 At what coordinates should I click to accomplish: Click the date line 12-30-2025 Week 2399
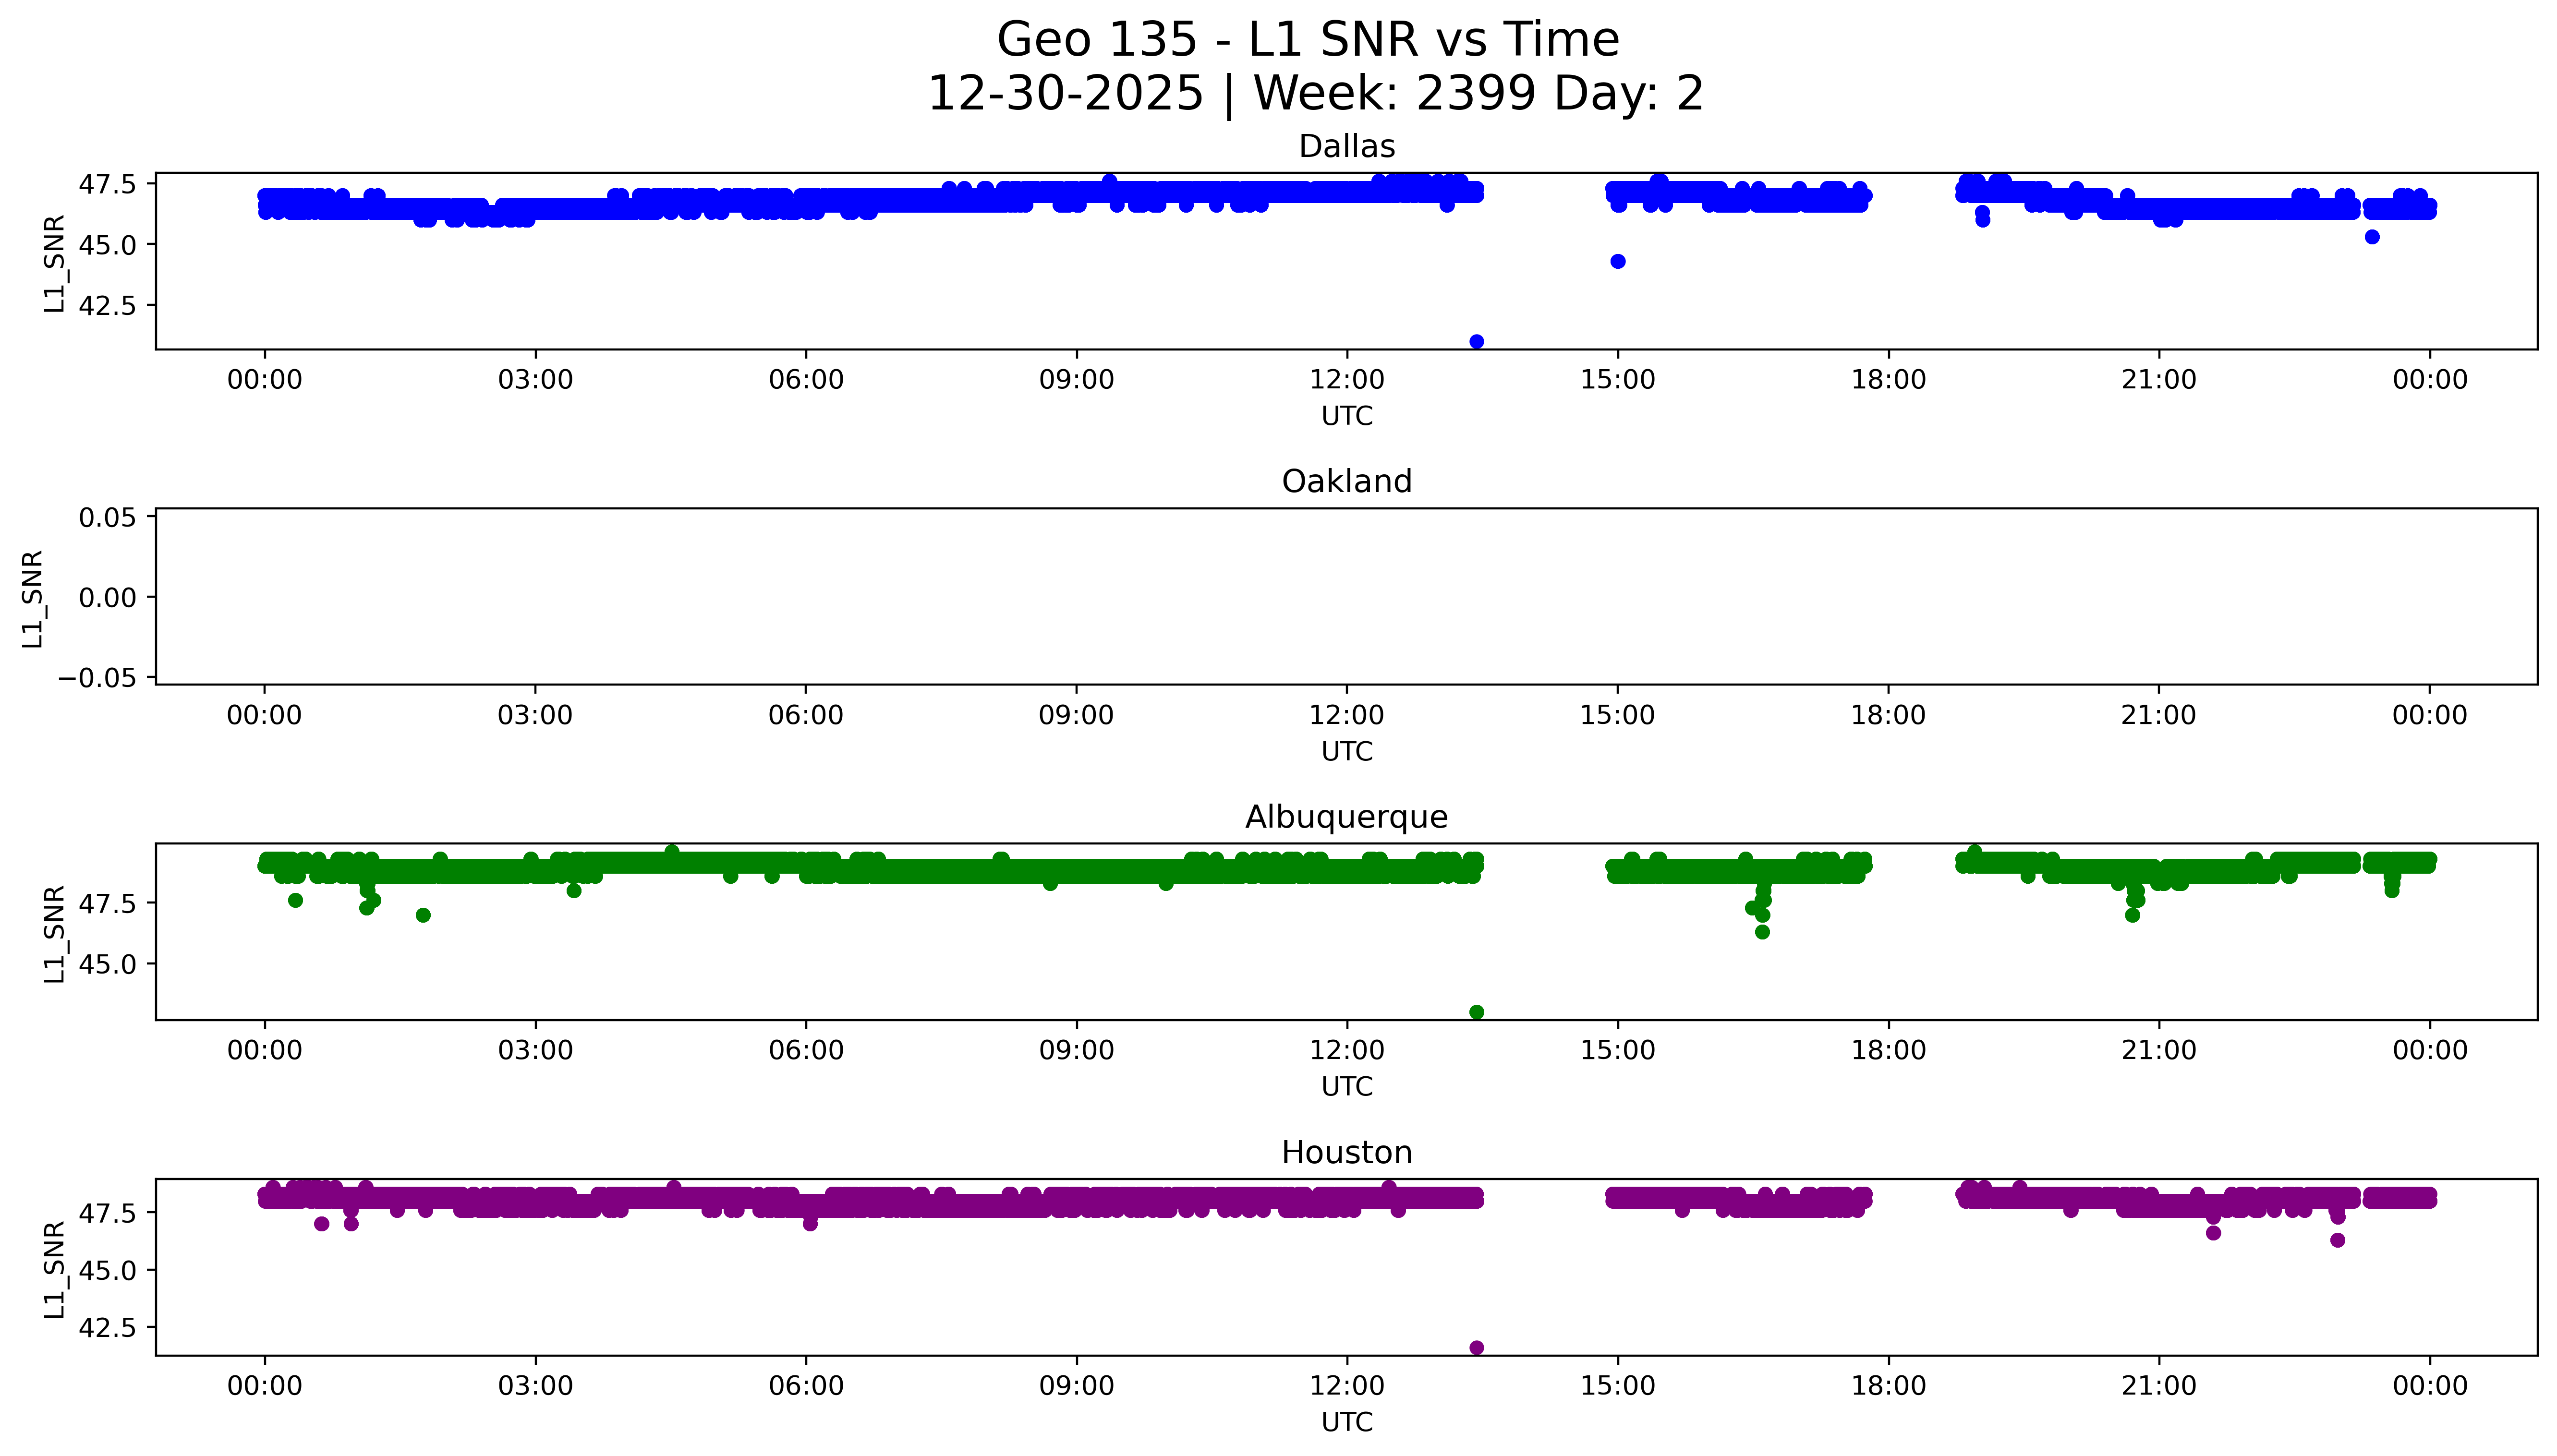pos(1315,94)
